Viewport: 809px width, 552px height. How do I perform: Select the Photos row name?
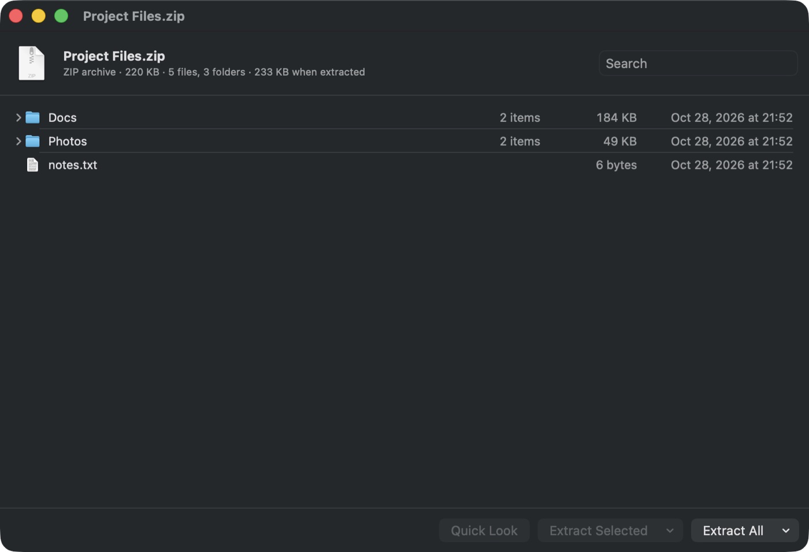[68, 141]
